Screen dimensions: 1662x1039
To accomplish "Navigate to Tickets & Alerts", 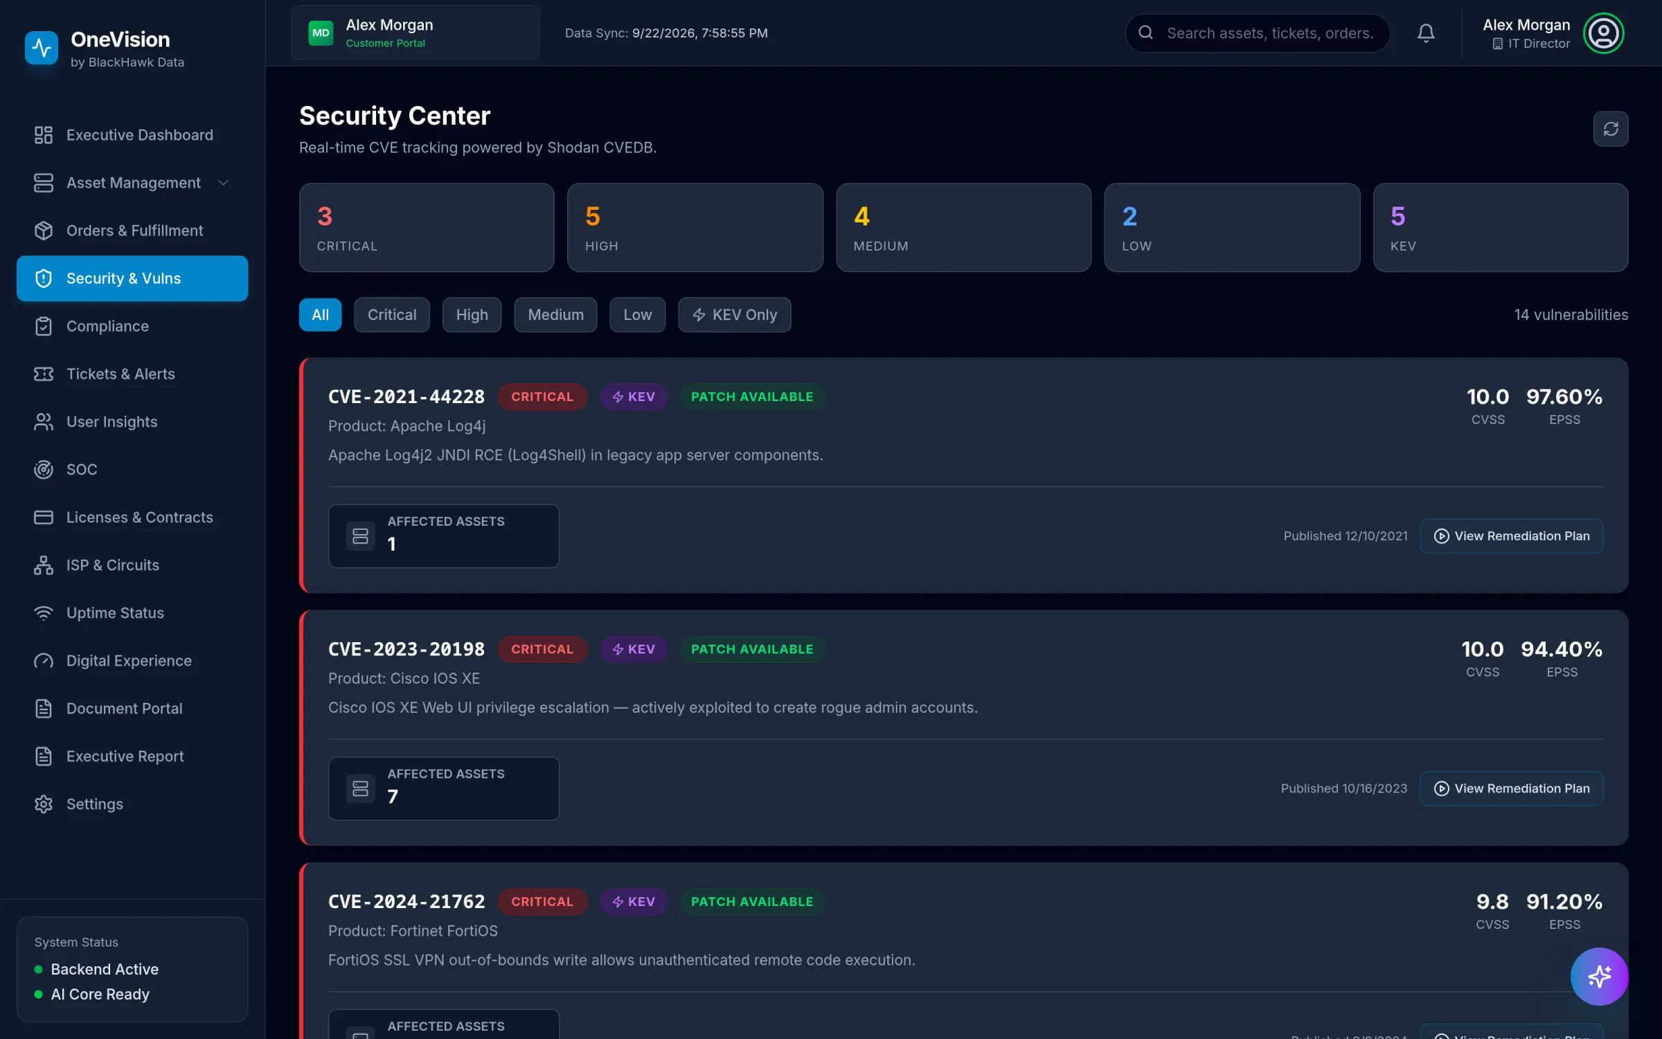I will pos(132,374).
